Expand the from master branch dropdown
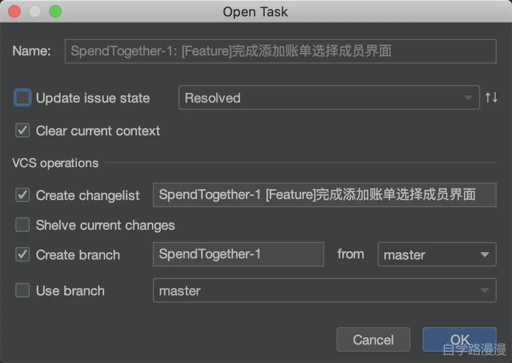Image resolution: width=512 pixels, height=363 pixels. point(436,255)
